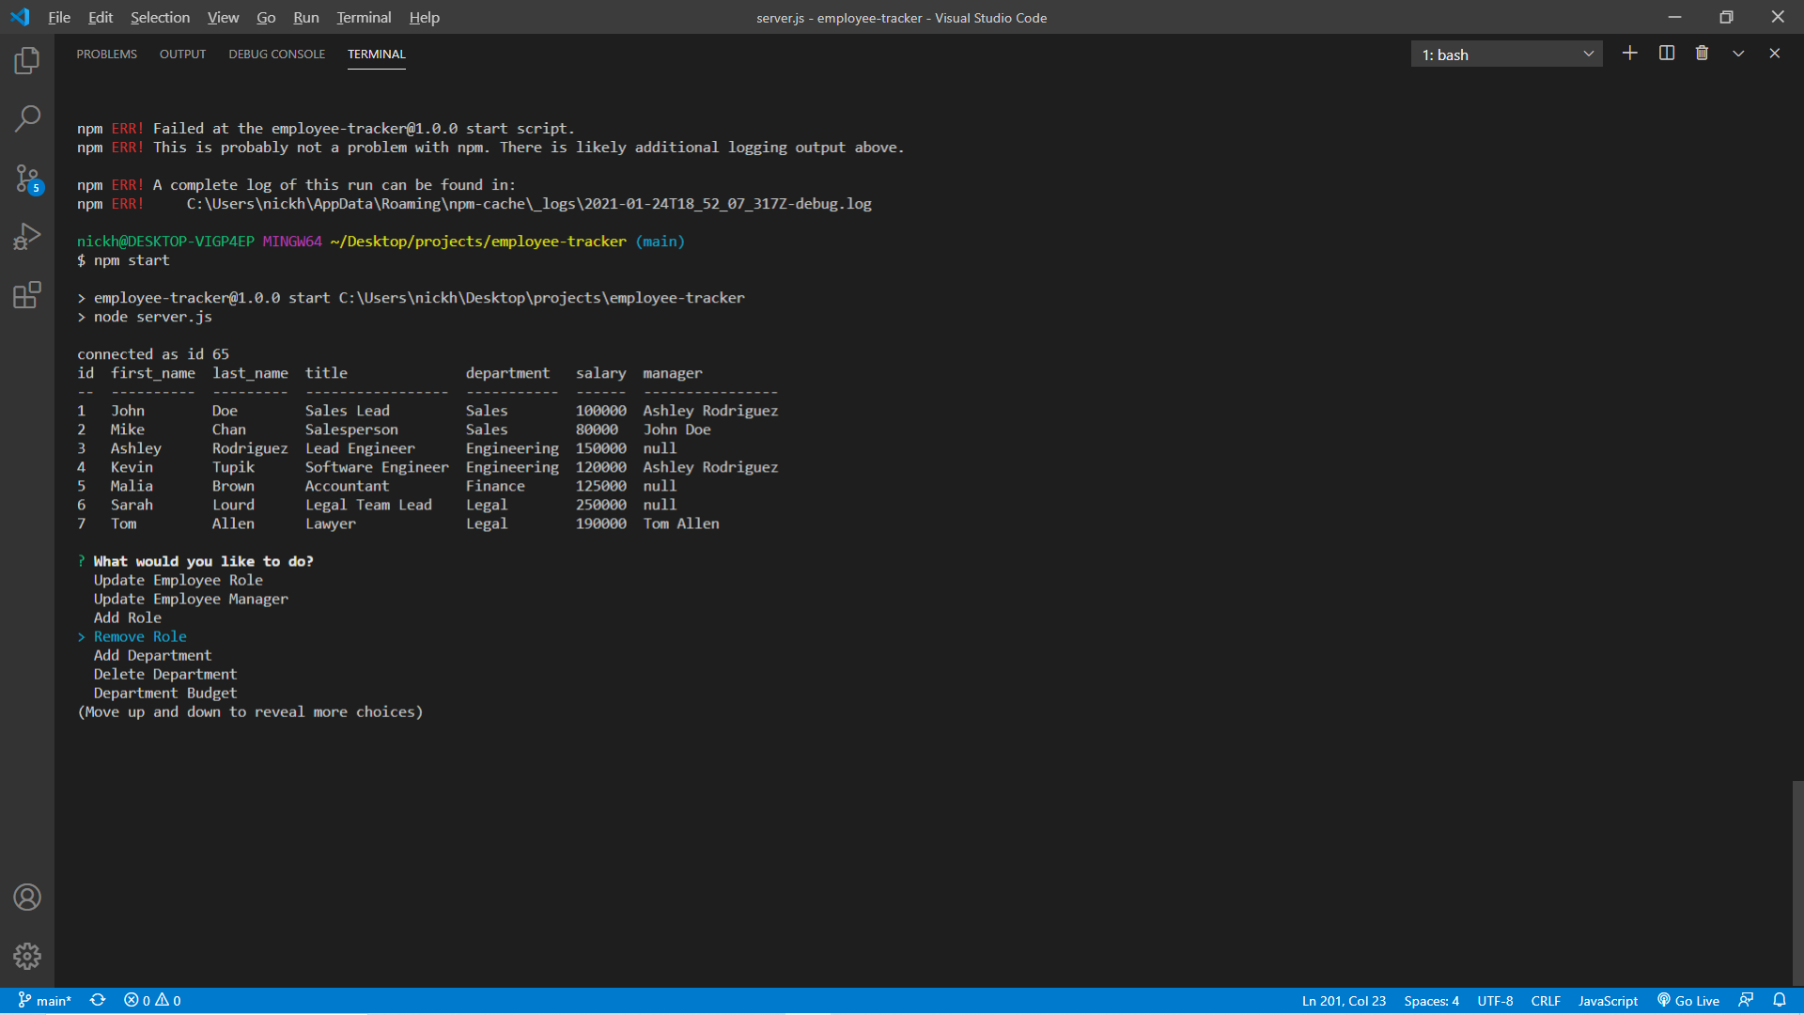This screenshot has height=1015, width=1804.
Task: Open the Manage settings gear
Action: pyautogui.click(x=26, y=956)
